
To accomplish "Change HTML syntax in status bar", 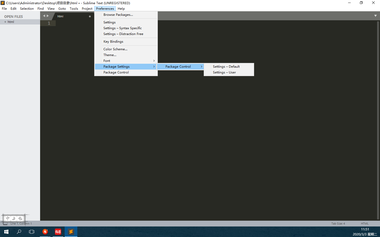I will coord(365,224).
